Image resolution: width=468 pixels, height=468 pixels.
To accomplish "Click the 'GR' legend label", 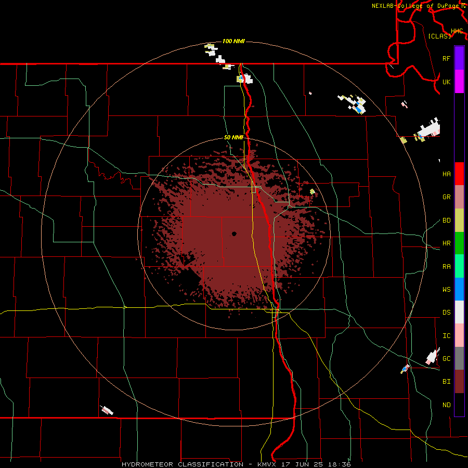I will [446, 197].
